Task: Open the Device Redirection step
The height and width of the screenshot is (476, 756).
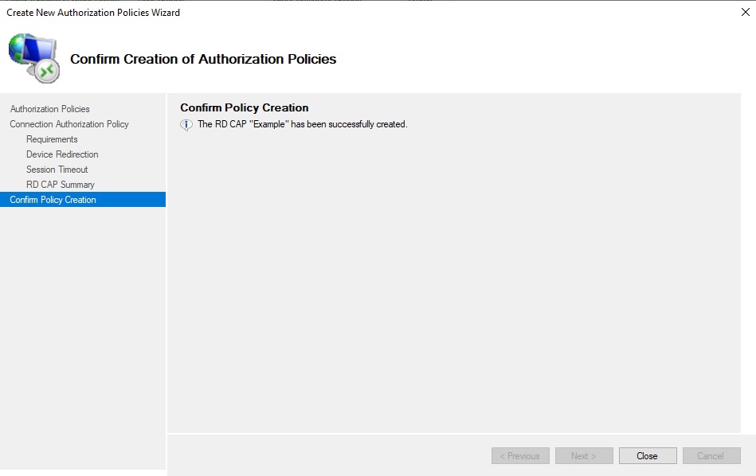Action: tap(62, 154)
